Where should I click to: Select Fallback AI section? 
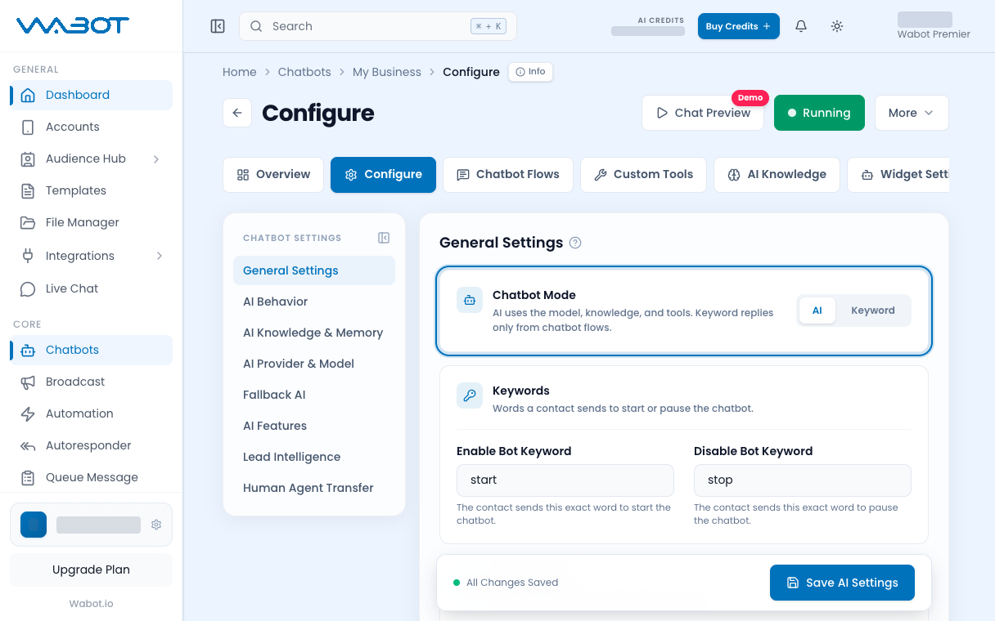pyautogui.click(x=314, y=395)
